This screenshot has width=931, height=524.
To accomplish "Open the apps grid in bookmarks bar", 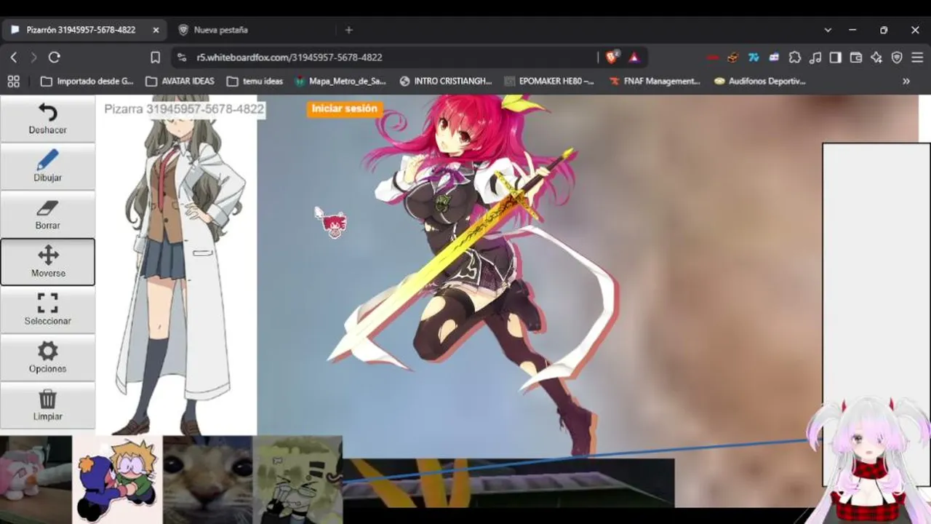I will [13, 82].
